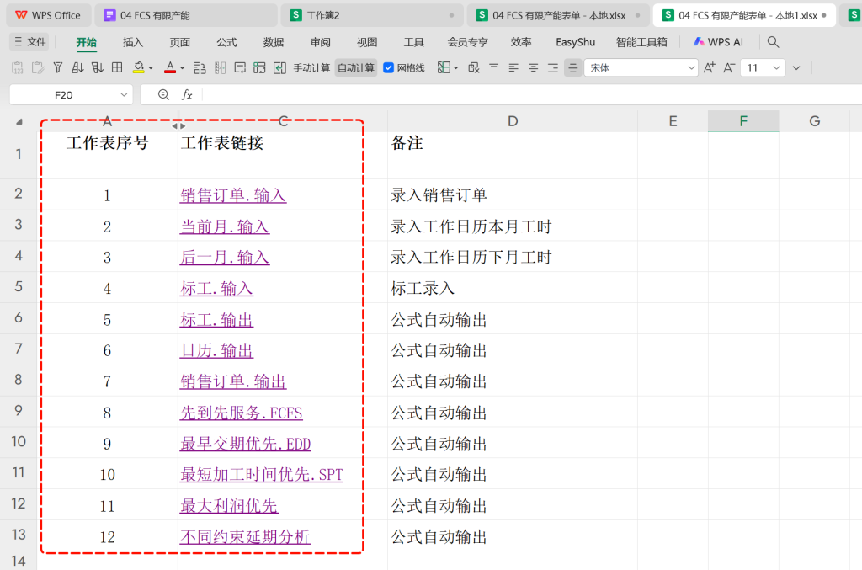
Task: Select row header 7
Action: coord(19,349)
